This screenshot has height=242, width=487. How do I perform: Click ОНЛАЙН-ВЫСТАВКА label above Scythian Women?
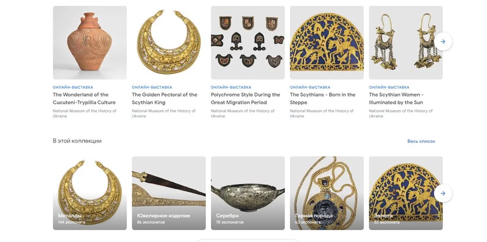coord(389,87)
